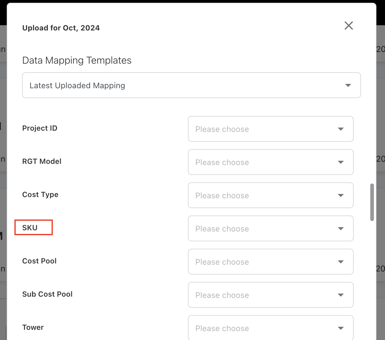
Task: Open the Data Mapping Templates dropdown
Action: pyautogui.click(x=184, y=85)
